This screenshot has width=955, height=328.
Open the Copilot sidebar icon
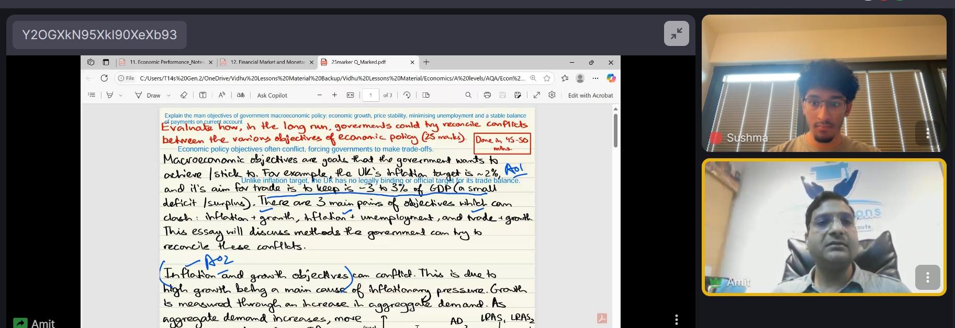pos(611,78)
